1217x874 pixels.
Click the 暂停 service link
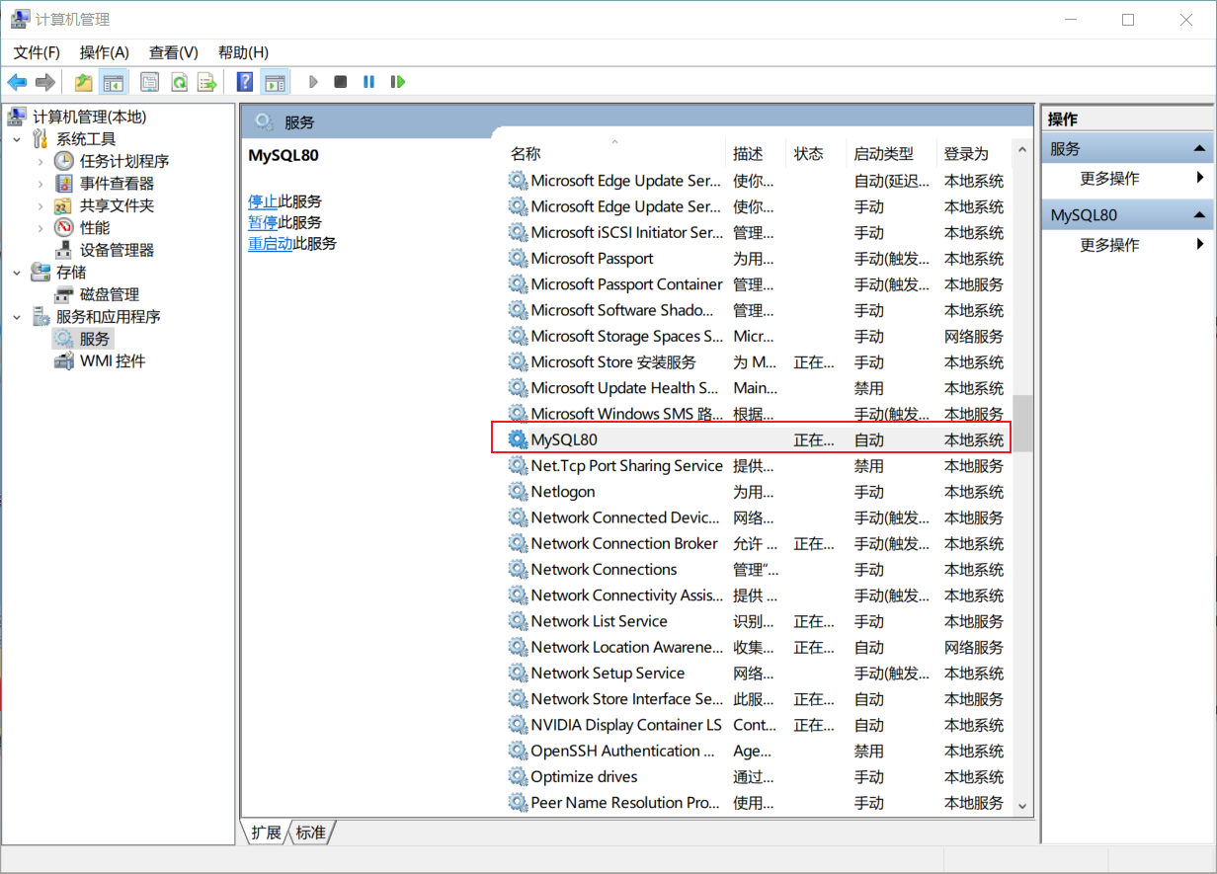[x=263, y=222]
